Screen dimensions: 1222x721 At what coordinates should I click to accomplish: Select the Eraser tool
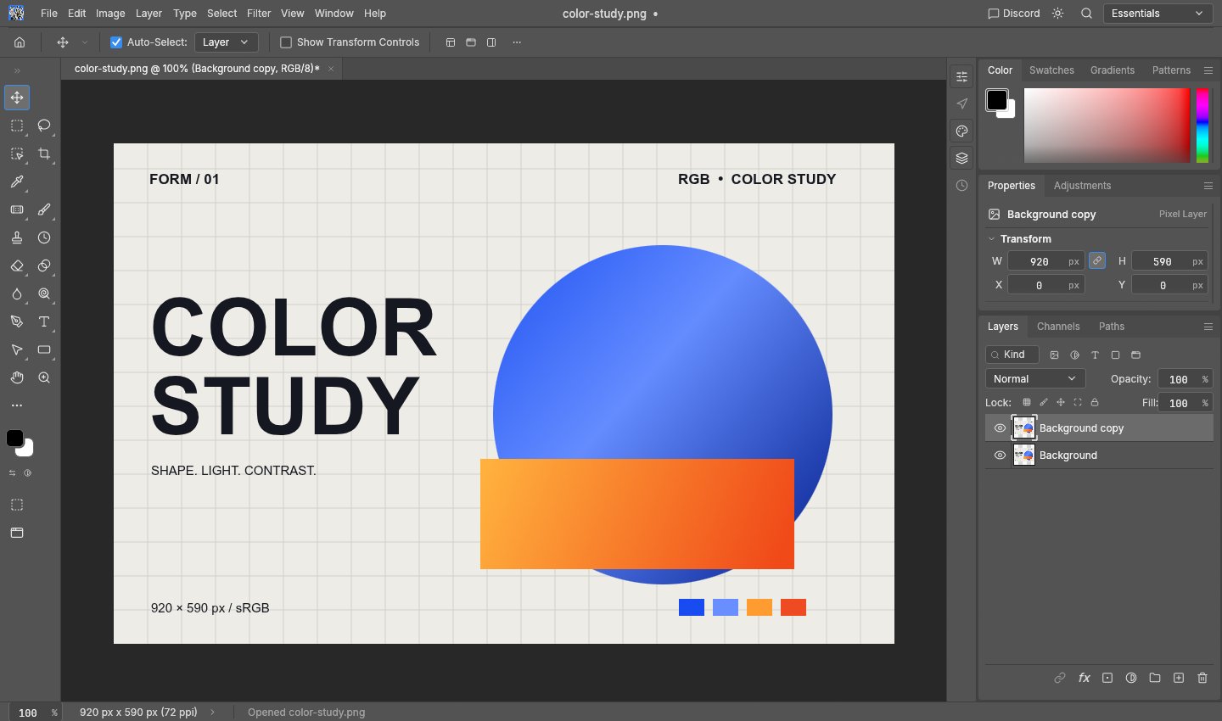point(17,265)
